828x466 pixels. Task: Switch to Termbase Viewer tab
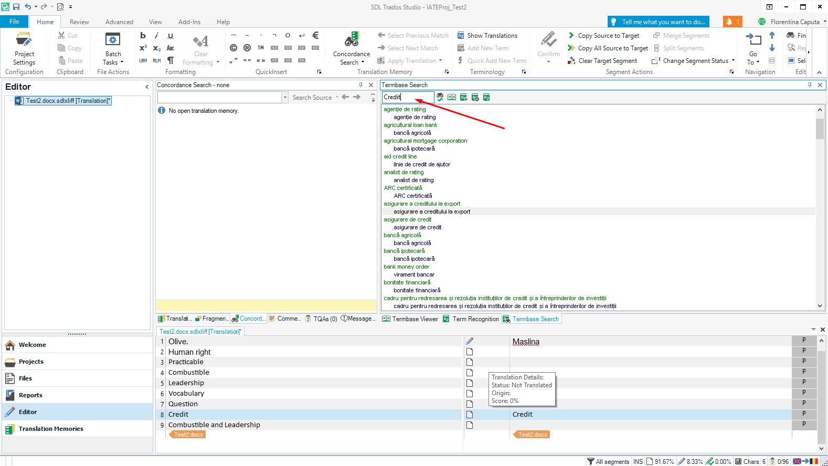(410, 319)
